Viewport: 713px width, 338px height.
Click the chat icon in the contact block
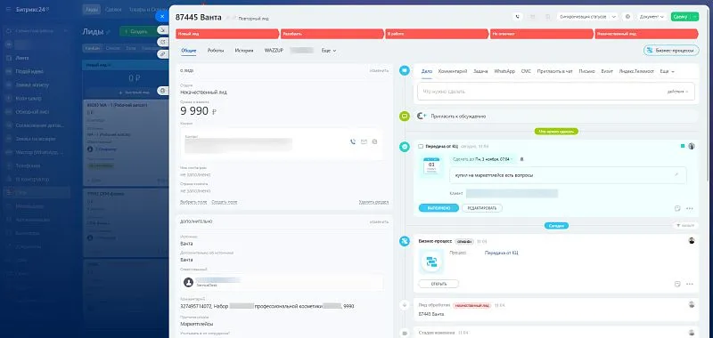[x=374, y=141]
